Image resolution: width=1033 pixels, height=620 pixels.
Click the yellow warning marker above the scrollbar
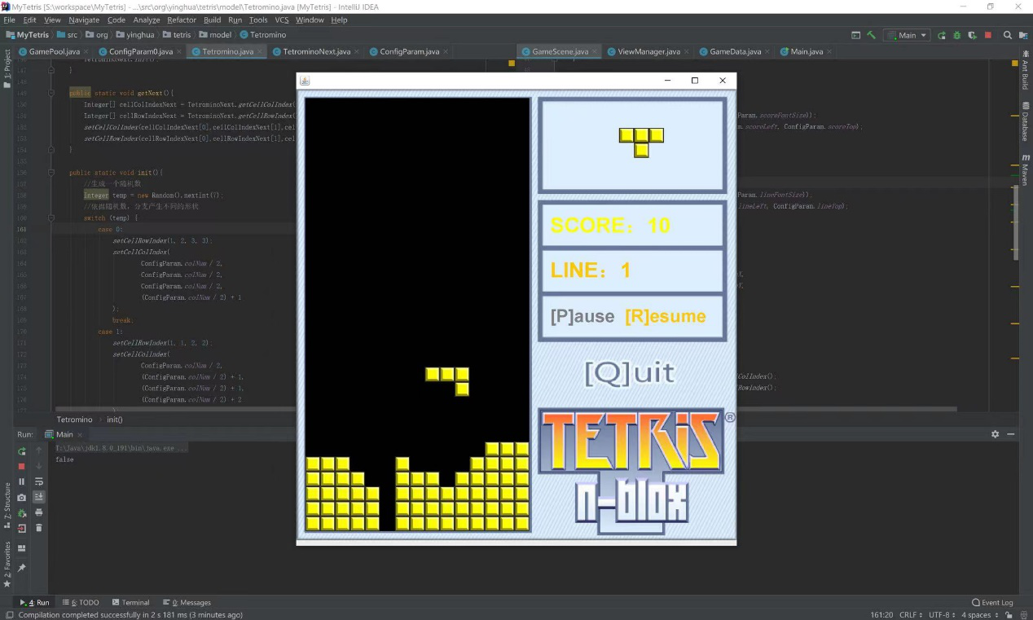tap(512, 63)
